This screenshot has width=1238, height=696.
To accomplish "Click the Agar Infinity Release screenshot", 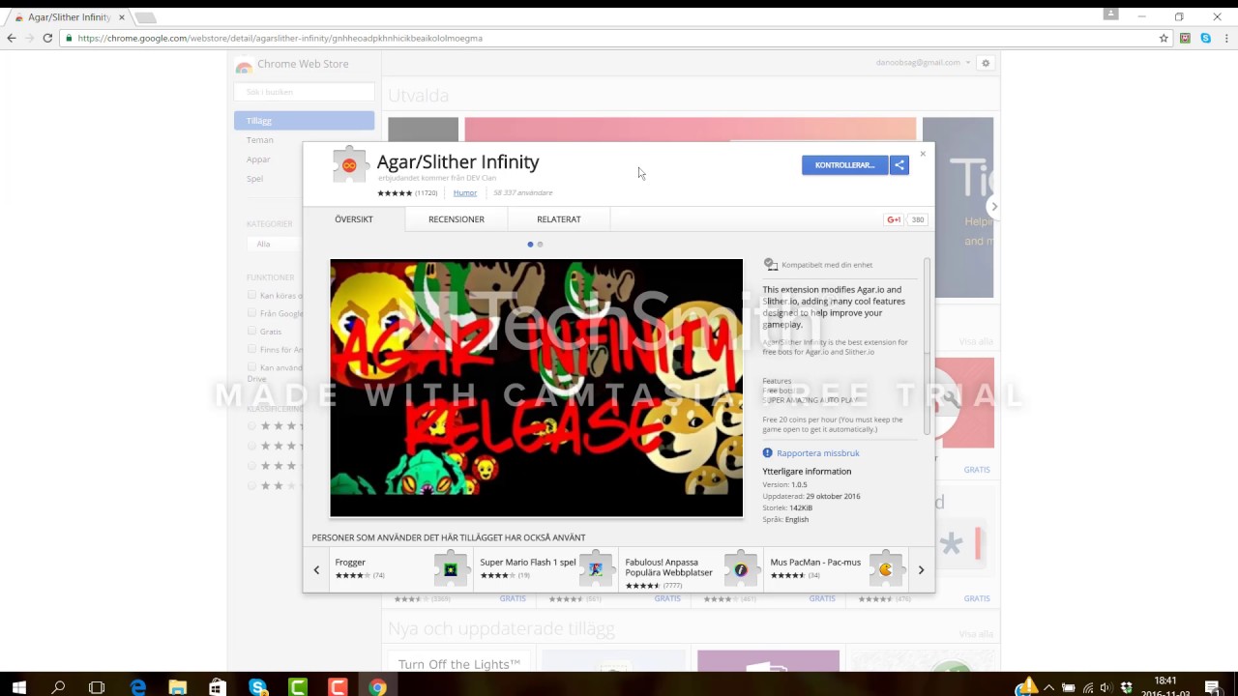I will tap(537, 388).
